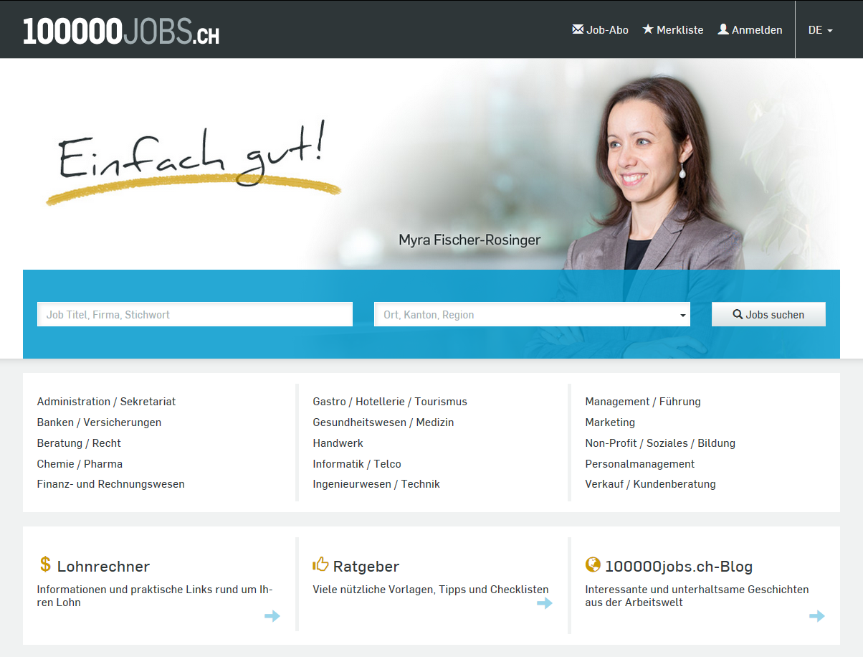Open the Merkliste menu item
The width and height of the screenshot is (863, 657).
(x=680, y=30)
